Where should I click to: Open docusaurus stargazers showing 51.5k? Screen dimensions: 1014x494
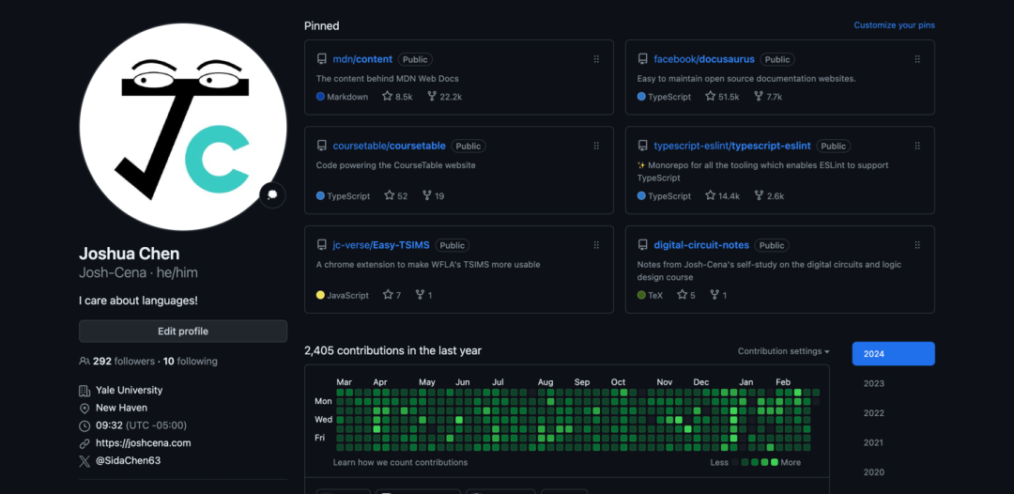tap(722, 97)
